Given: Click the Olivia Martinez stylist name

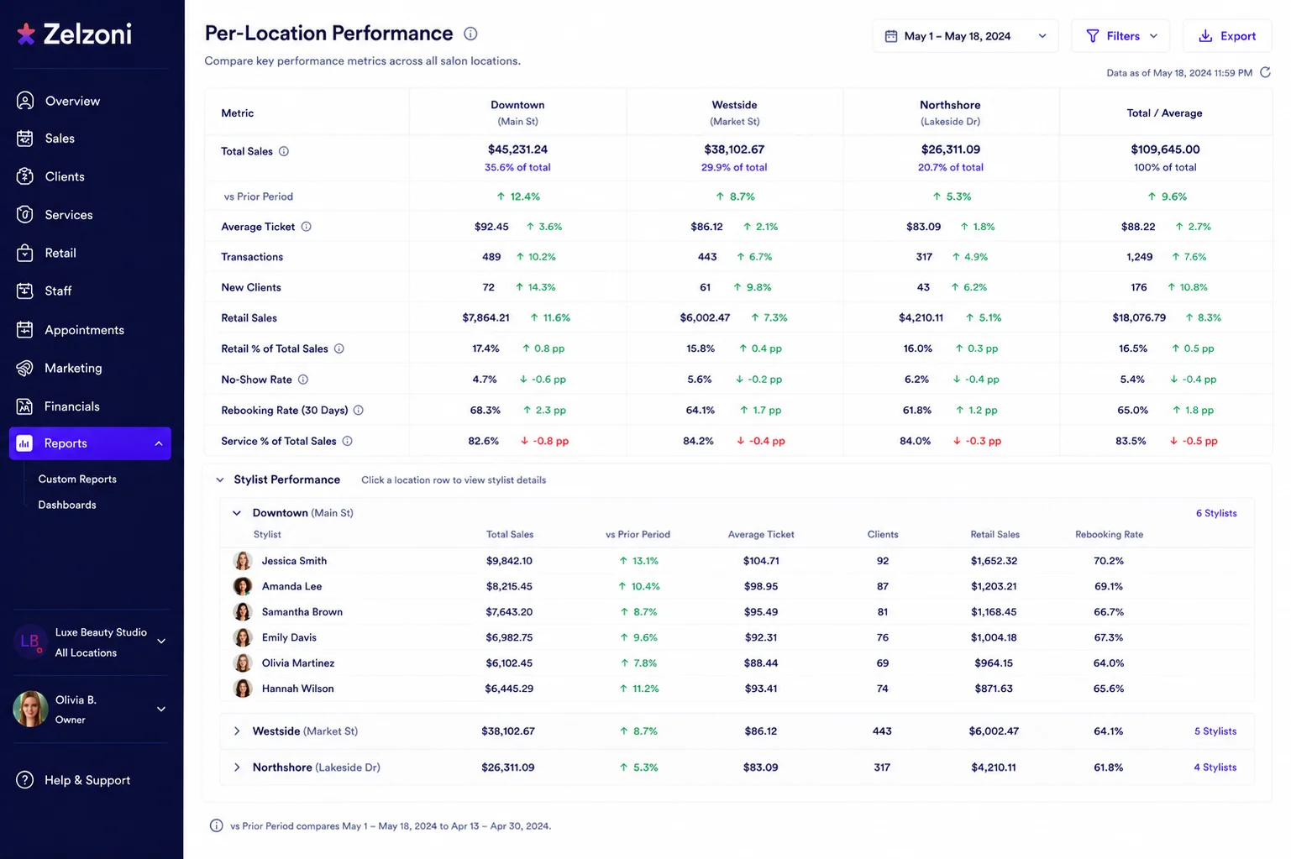Looking at the screenshot, I should click(298, 663).
